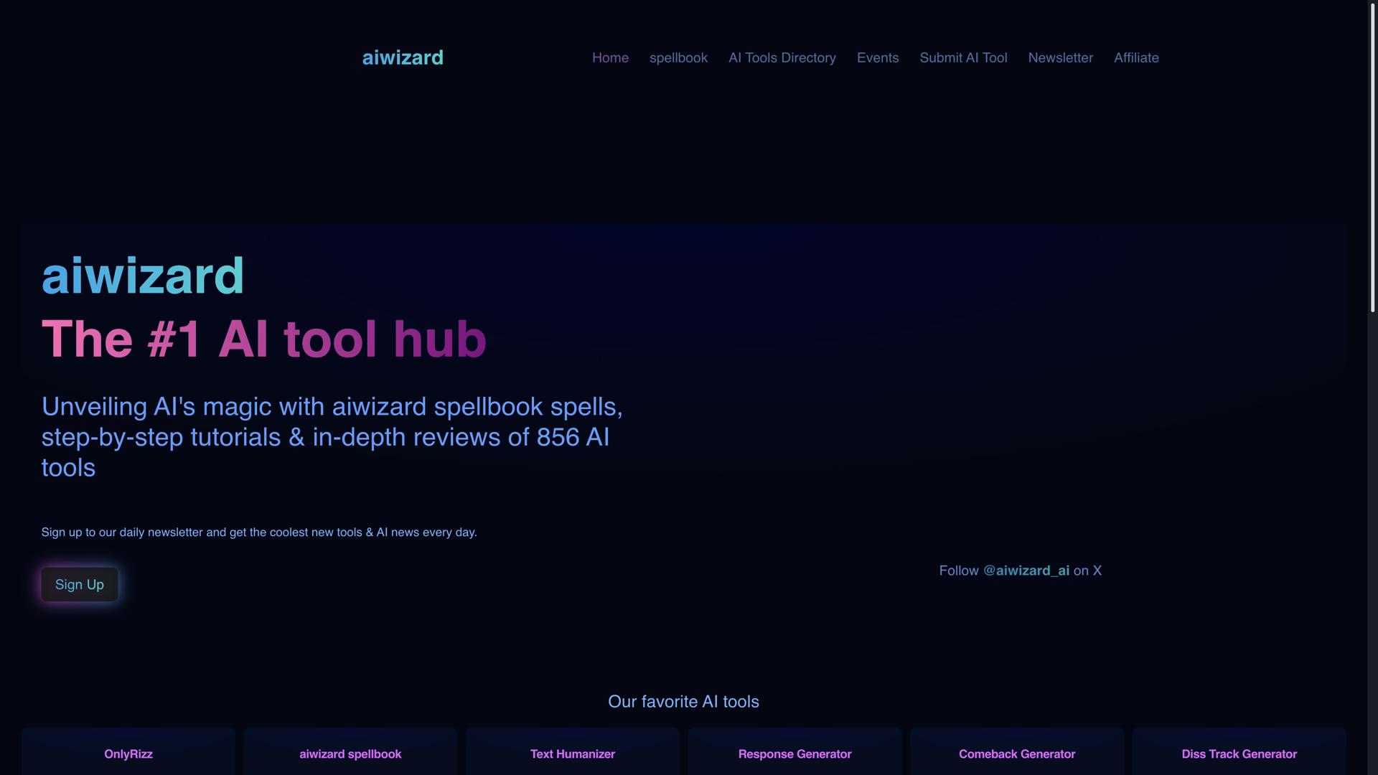The height and width of the screenshot is (775, 1378).
Task: Click the #1 AI tool hub heading
Action: [x=263, y=339]
